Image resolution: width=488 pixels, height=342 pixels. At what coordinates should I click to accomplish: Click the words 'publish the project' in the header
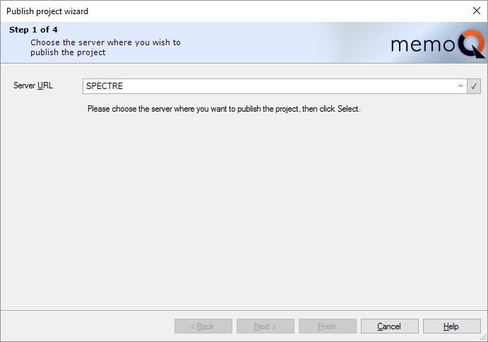[x=68, y=52]
